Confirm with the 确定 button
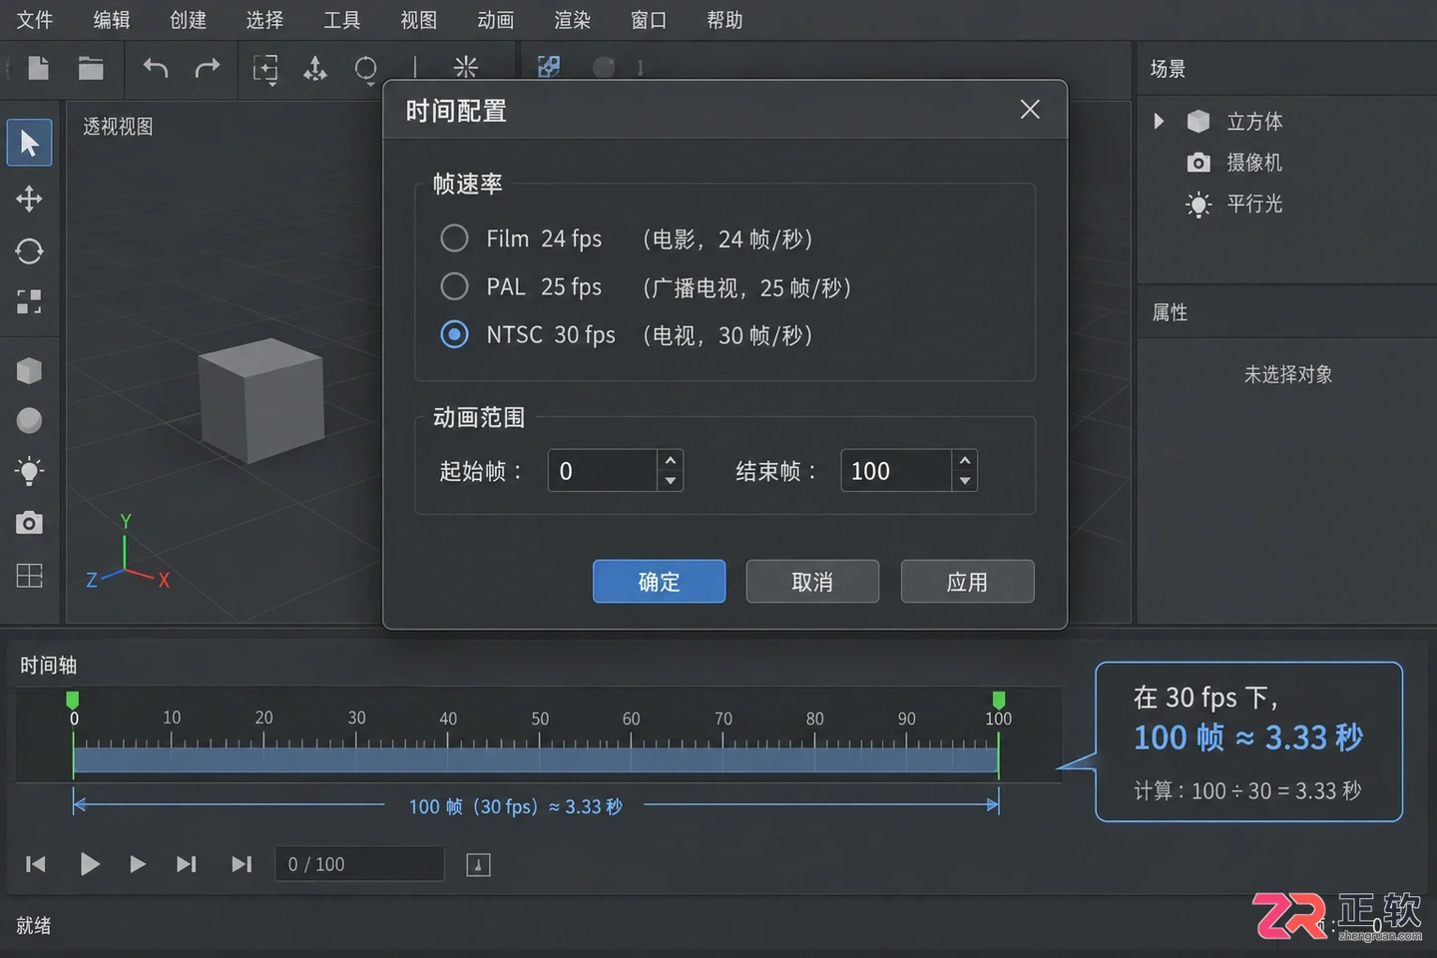 click(x=659, y=581)
